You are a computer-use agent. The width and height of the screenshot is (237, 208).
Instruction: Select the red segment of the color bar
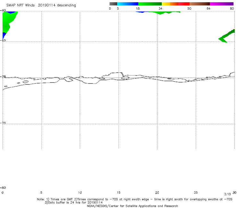[184, 4]
